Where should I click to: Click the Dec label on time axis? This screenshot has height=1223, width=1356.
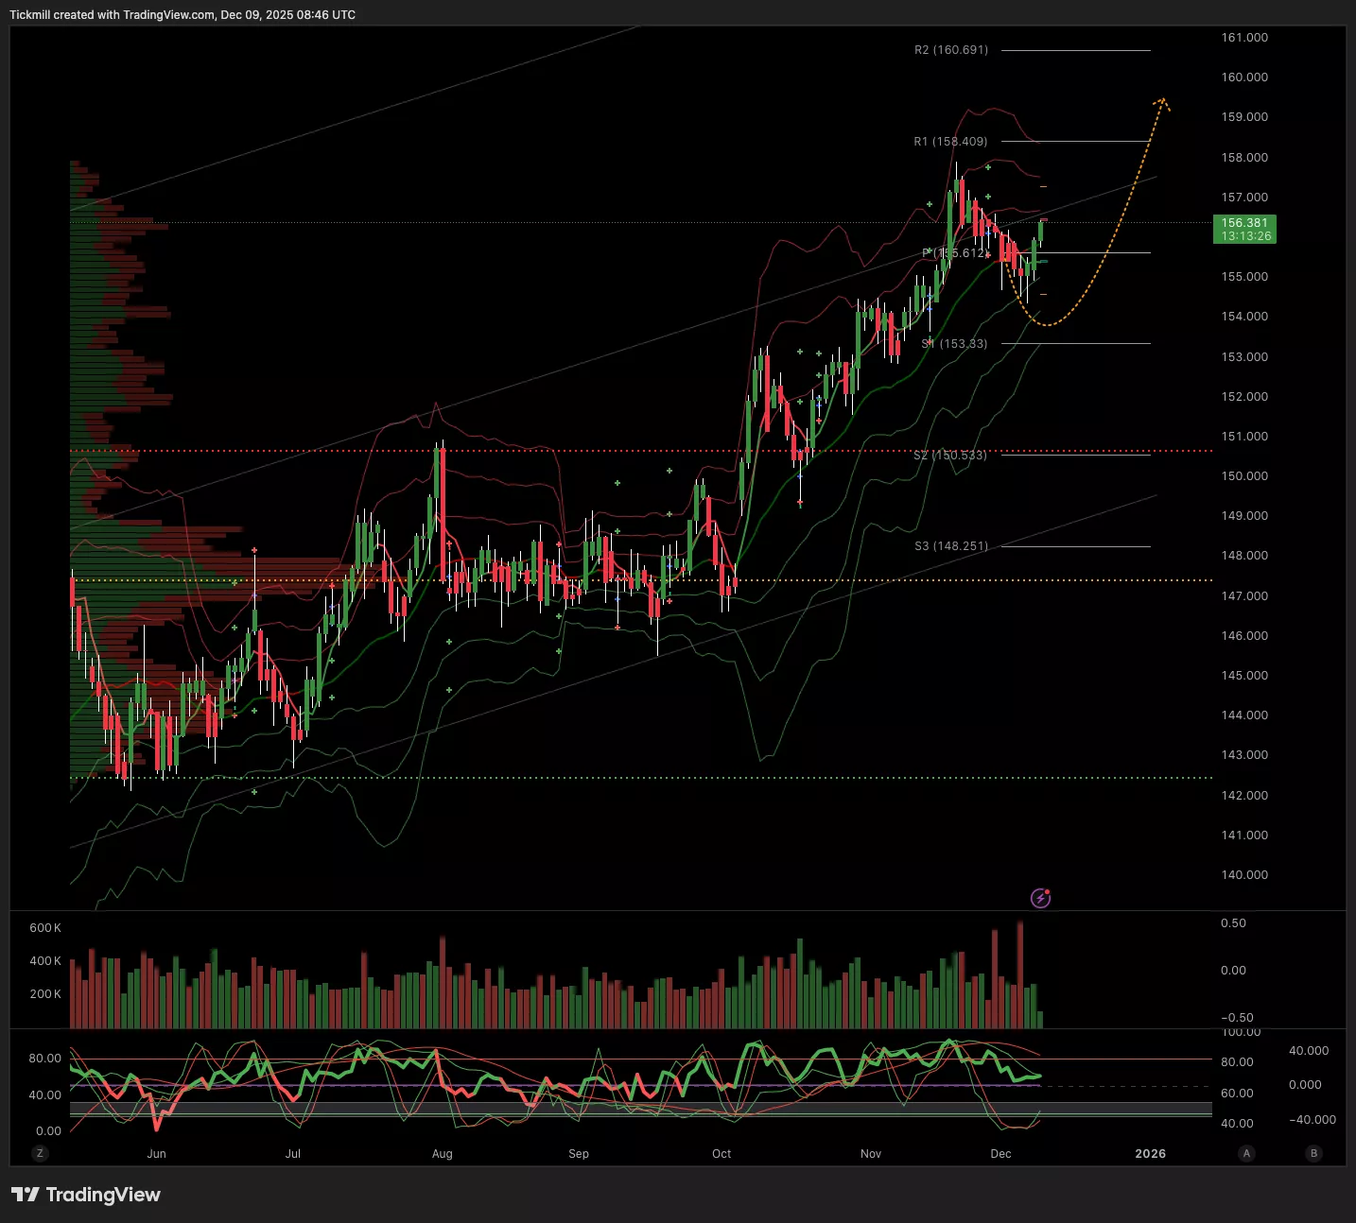(1000, 1154)
